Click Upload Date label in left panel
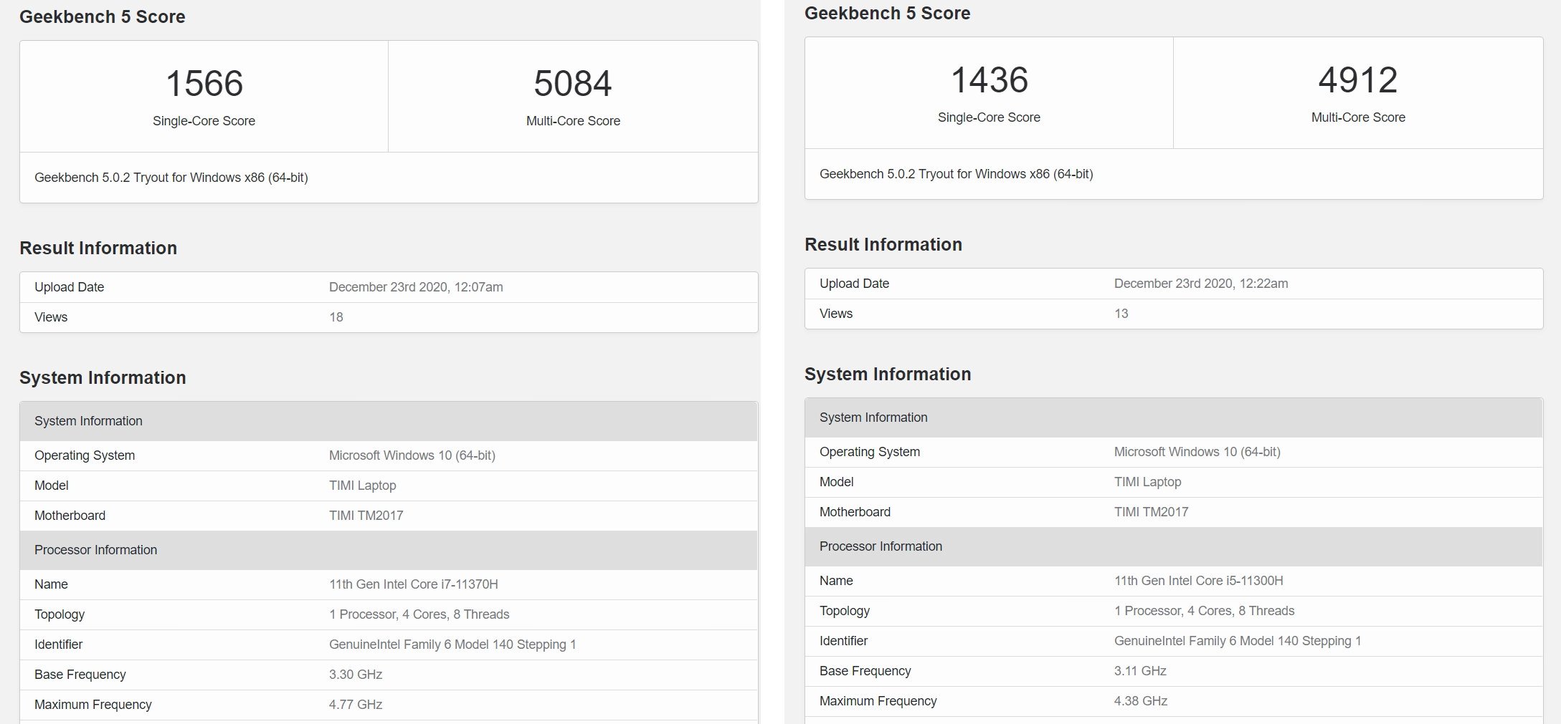The image size is (1561, 724). (70, 287)
